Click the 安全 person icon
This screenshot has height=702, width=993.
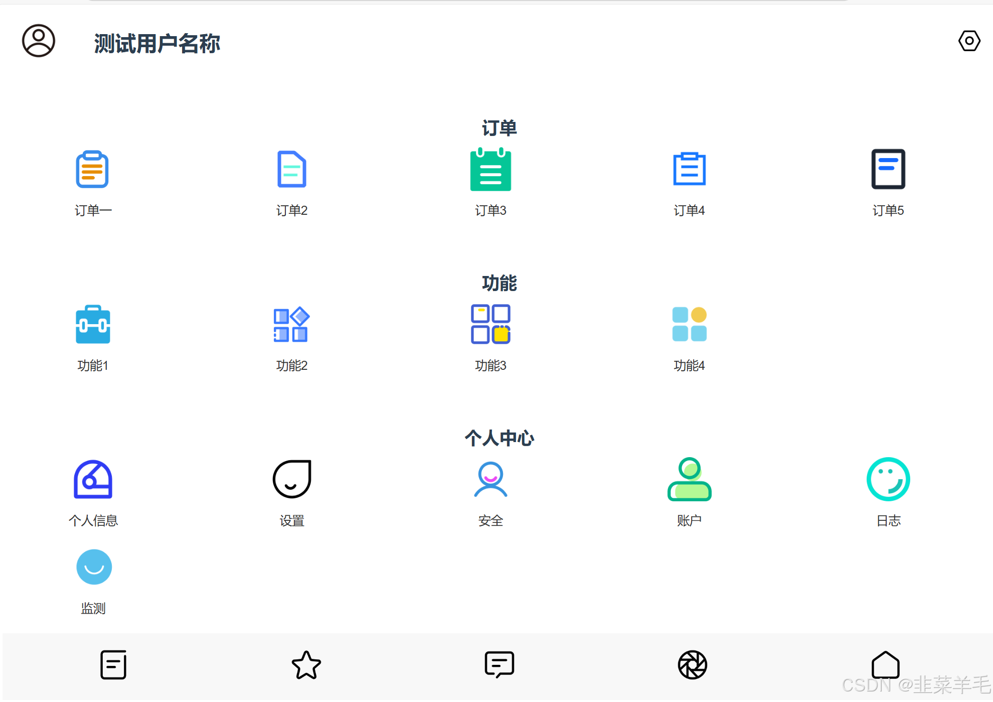(490, 480)
